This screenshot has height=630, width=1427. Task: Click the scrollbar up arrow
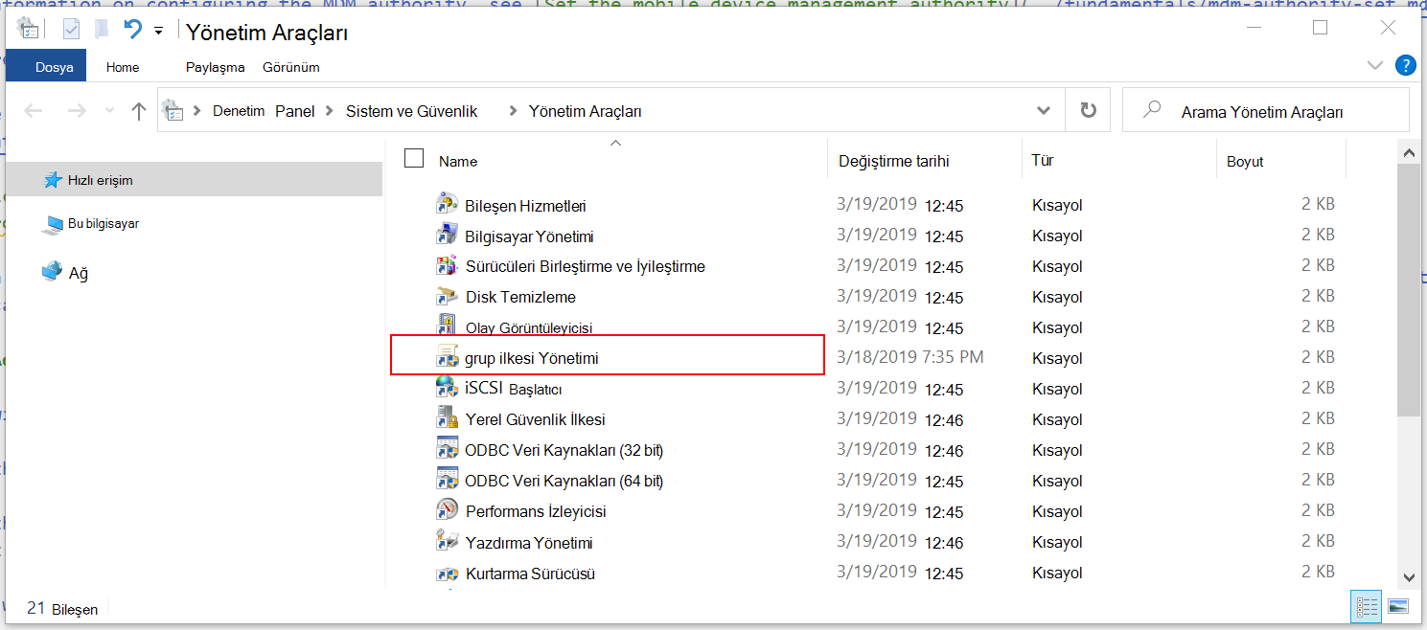1408,151
